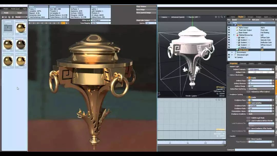Click the add (plus) icon in preset browser
The image size is (277, 156).
pos(13,17)
